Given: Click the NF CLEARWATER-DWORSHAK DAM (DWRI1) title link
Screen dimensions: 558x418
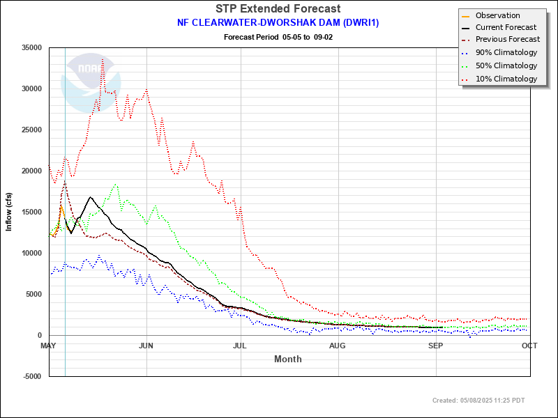Looking at the screenshot, I should (x=278, y=22).
